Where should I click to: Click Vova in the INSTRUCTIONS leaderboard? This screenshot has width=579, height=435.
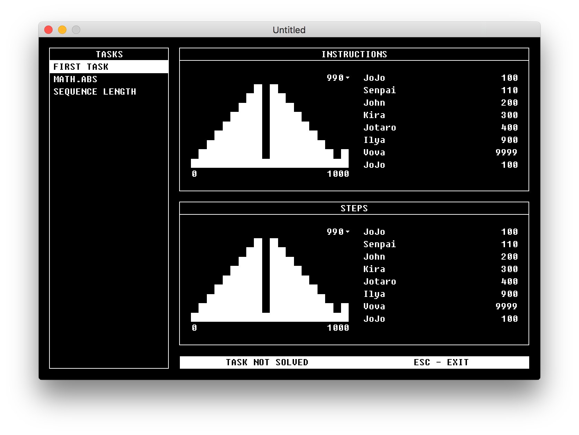(x=374, y=152)
